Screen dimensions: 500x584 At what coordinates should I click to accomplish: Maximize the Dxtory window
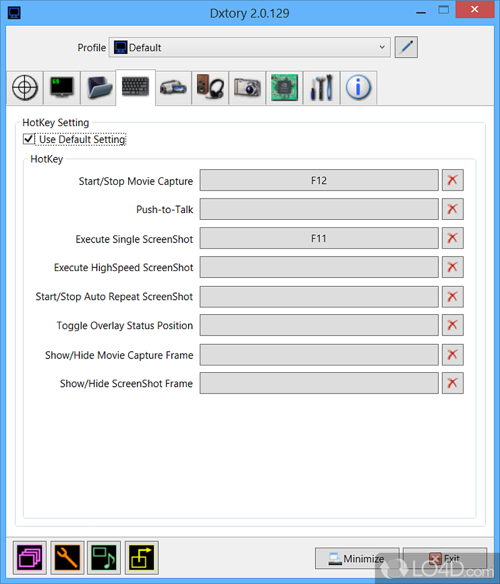click(443, 10)
